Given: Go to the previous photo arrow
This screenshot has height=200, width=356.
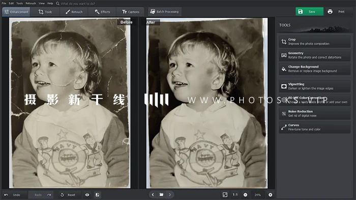Looking at the screenshot, I should (153, 194).
